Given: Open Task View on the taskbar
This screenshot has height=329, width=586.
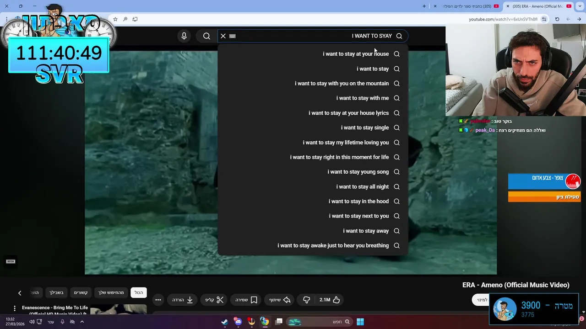Looking at the screenshot, I should point(279,322).
